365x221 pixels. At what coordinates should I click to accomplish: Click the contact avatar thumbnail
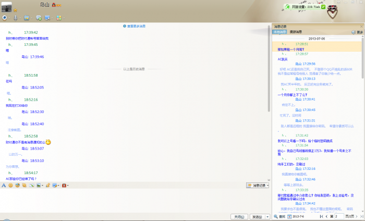tap(6, 7)
